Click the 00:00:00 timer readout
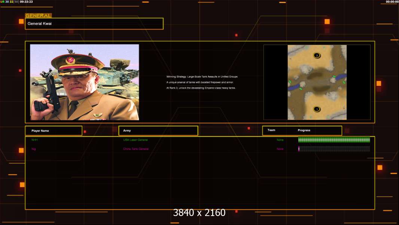 392,1
